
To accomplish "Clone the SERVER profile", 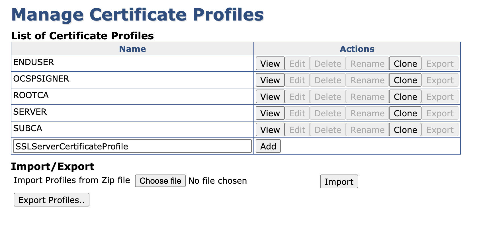I will (x=405, y=113).
